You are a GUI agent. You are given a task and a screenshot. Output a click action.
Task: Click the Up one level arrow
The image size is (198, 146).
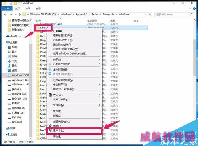[20, 15]
